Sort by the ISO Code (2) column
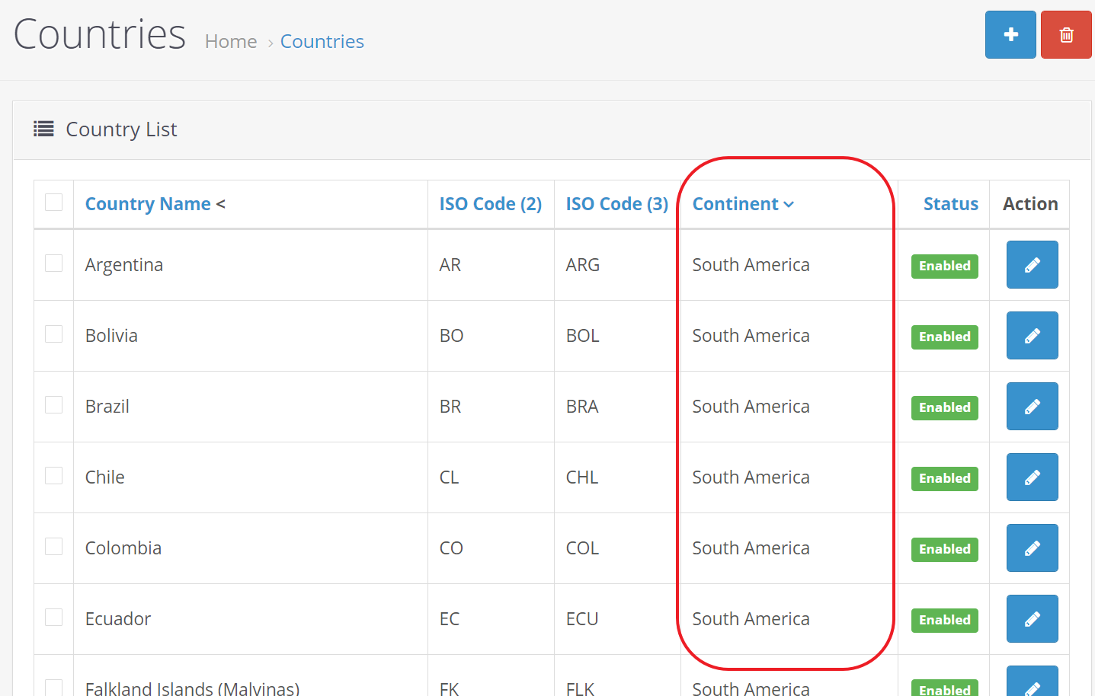 pos(490,204)
